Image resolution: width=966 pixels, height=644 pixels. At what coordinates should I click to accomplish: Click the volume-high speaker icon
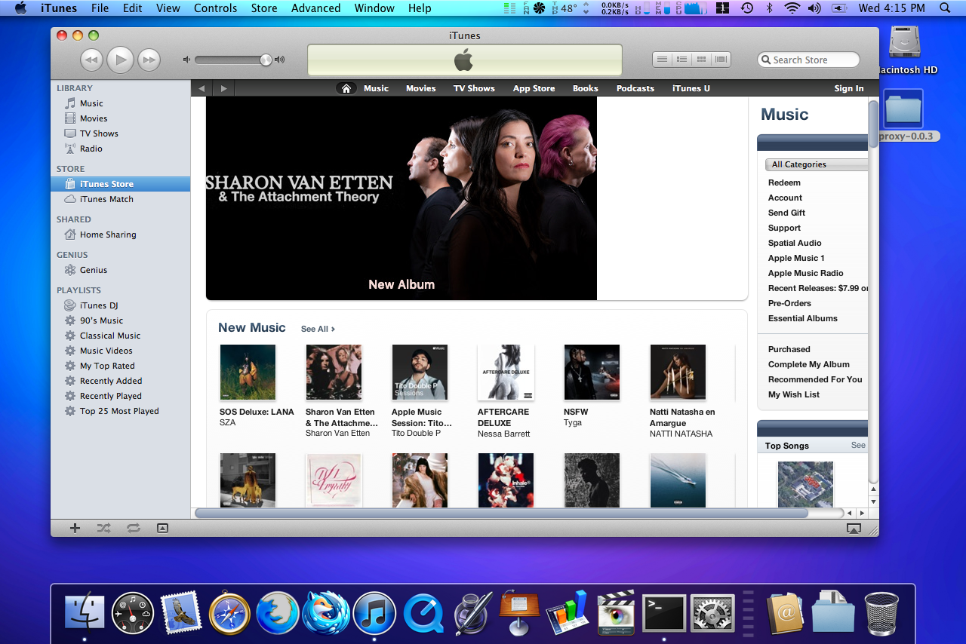click(x=279, y=60)
